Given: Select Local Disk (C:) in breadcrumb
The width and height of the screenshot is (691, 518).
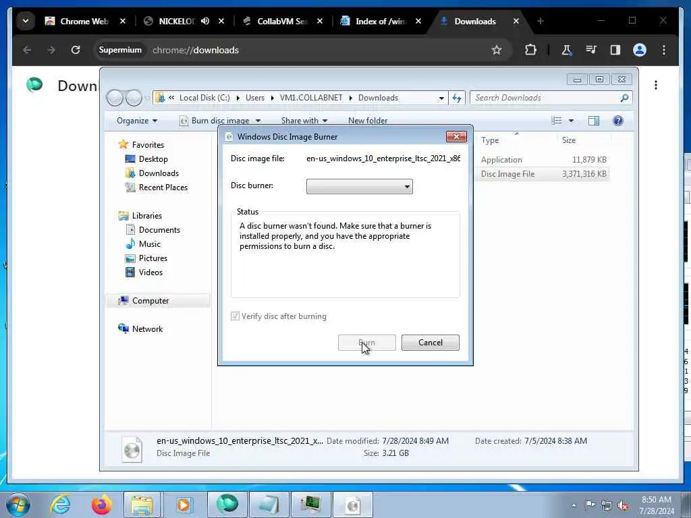Looking at the screenshot, I should coord(204,98).
